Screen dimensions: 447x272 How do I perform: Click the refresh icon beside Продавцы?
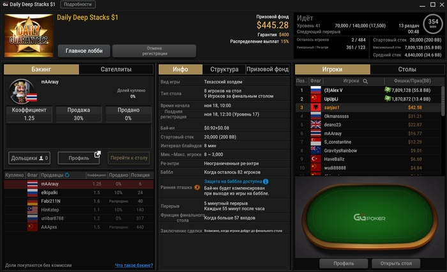[67, 175]
